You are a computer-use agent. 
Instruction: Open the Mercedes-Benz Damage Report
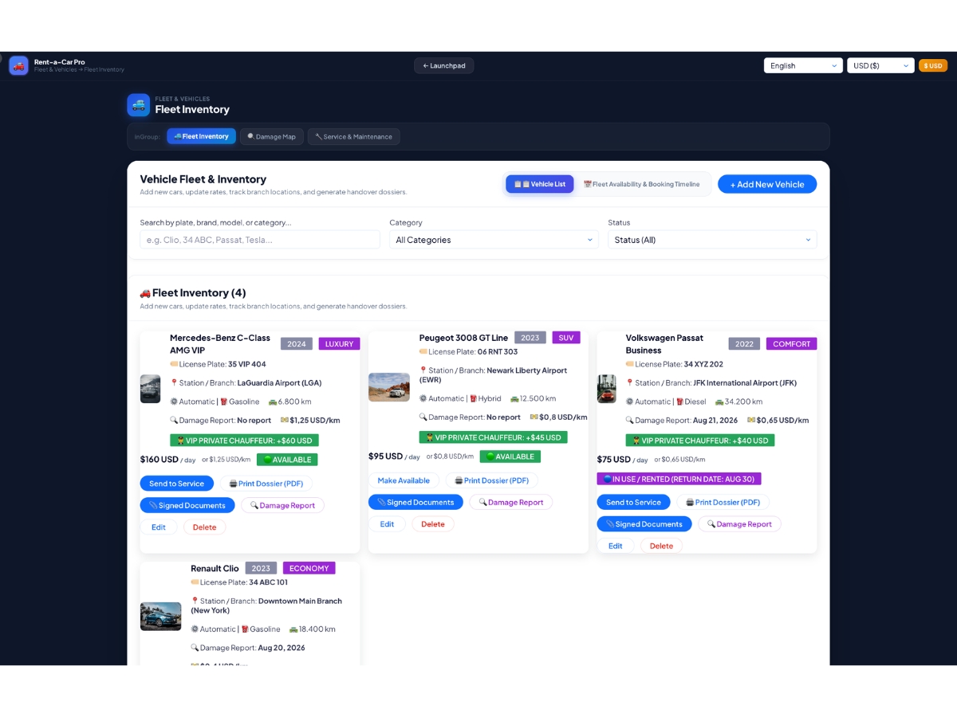pyautogui.click(x=282, y=505)
